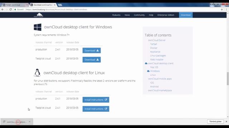Click the scrollbar up arrow

(228, 14)
